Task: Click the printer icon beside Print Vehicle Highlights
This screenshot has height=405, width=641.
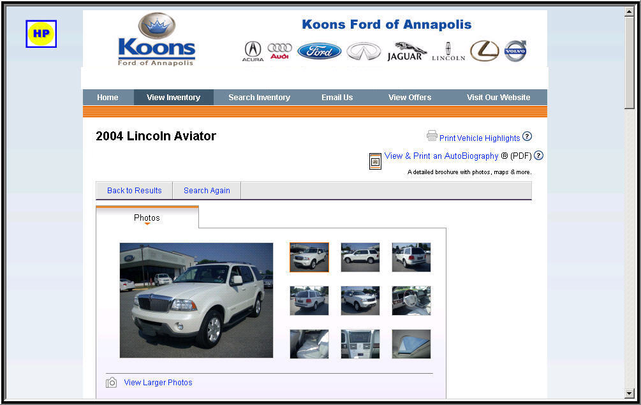Action: [x=432, y=136]
